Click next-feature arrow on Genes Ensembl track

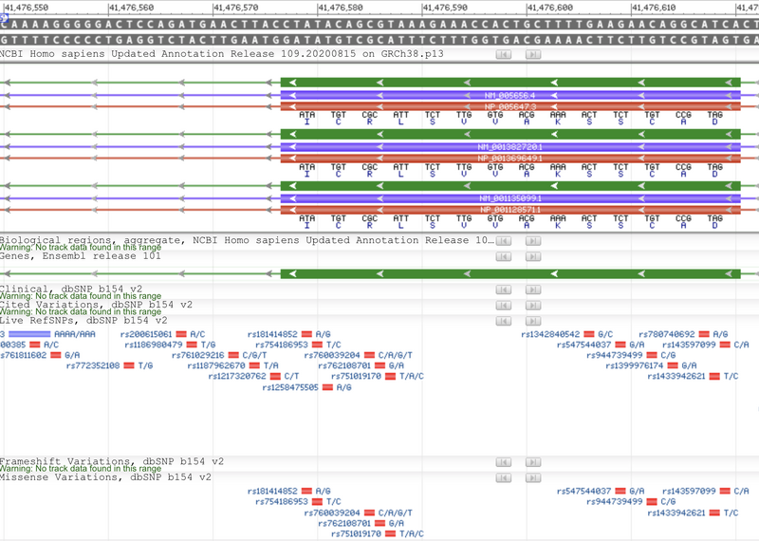tap(532, 256)
